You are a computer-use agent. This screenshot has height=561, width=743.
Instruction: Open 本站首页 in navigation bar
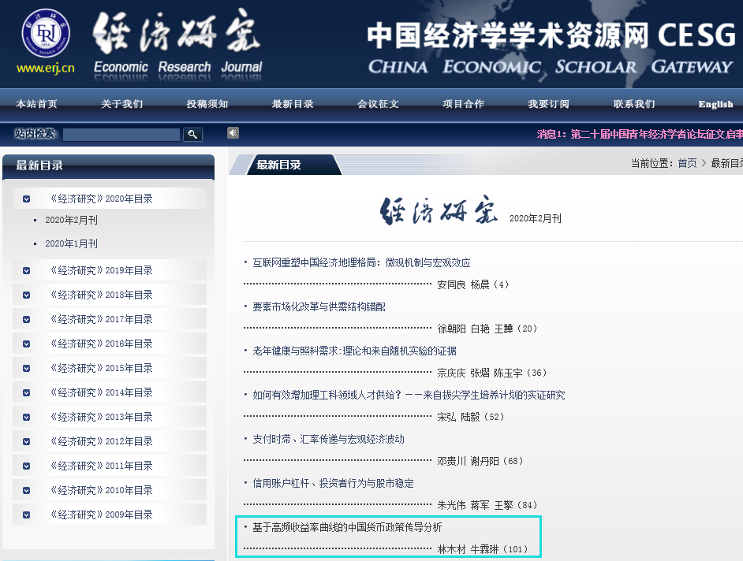pyautogui.click(x=36, y=104)
